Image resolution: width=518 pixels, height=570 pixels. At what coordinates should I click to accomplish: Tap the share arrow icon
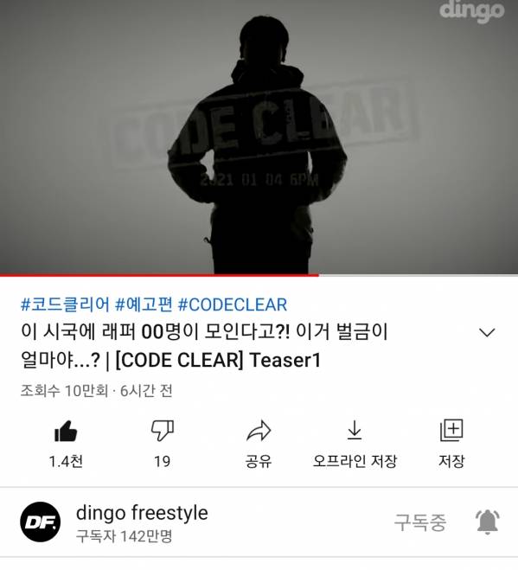point(259,431)
